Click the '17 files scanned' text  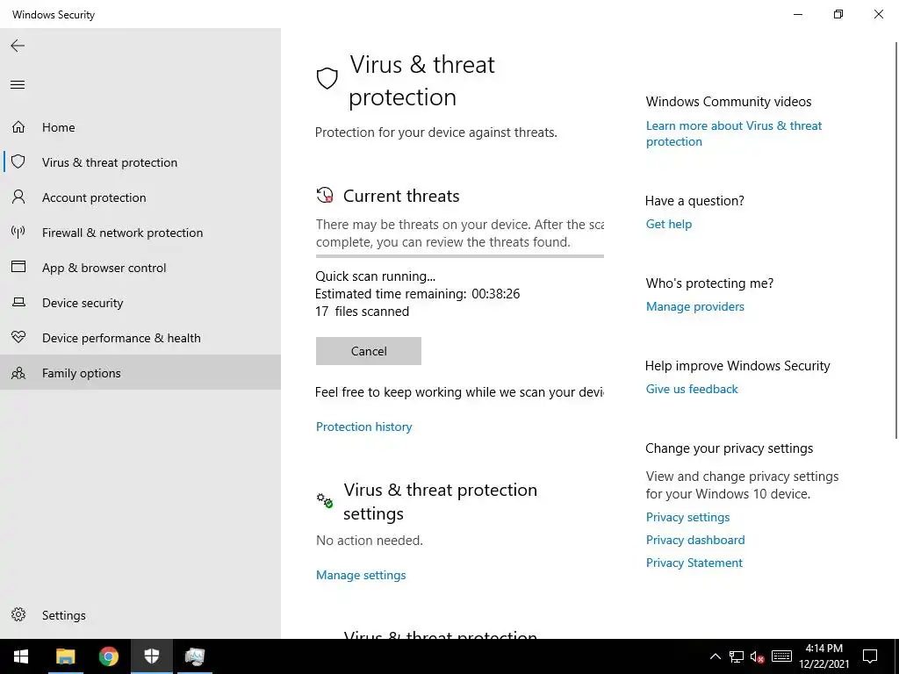(x=363, y=312)
